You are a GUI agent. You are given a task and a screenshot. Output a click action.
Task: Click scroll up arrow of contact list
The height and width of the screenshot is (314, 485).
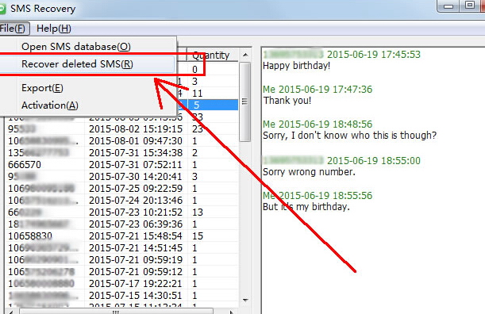(245, 55)
